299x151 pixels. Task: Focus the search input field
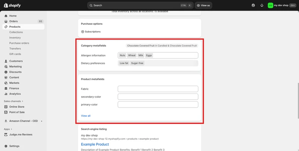(141, 6)
